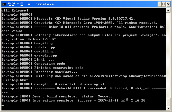Click the blinking cursor on the last line
The height and width of the screenshot is (112, 172).
click(x=3, y=105)
